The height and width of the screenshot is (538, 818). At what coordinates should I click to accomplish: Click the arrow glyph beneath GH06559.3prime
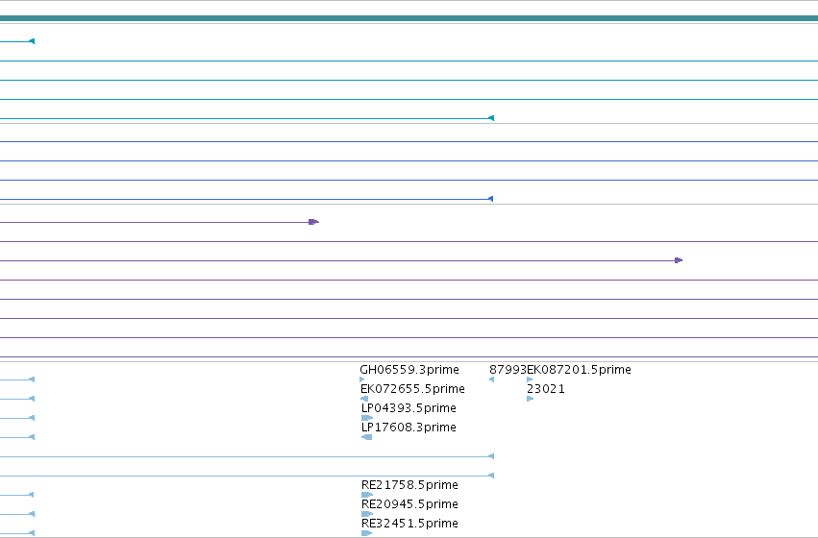pyautogui.click(x=362, y=379)
